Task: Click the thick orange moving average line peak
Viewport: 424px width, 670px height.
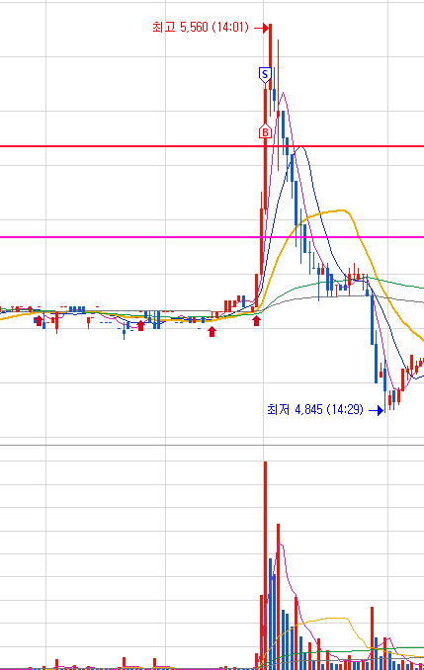Action: click(340, 210)
